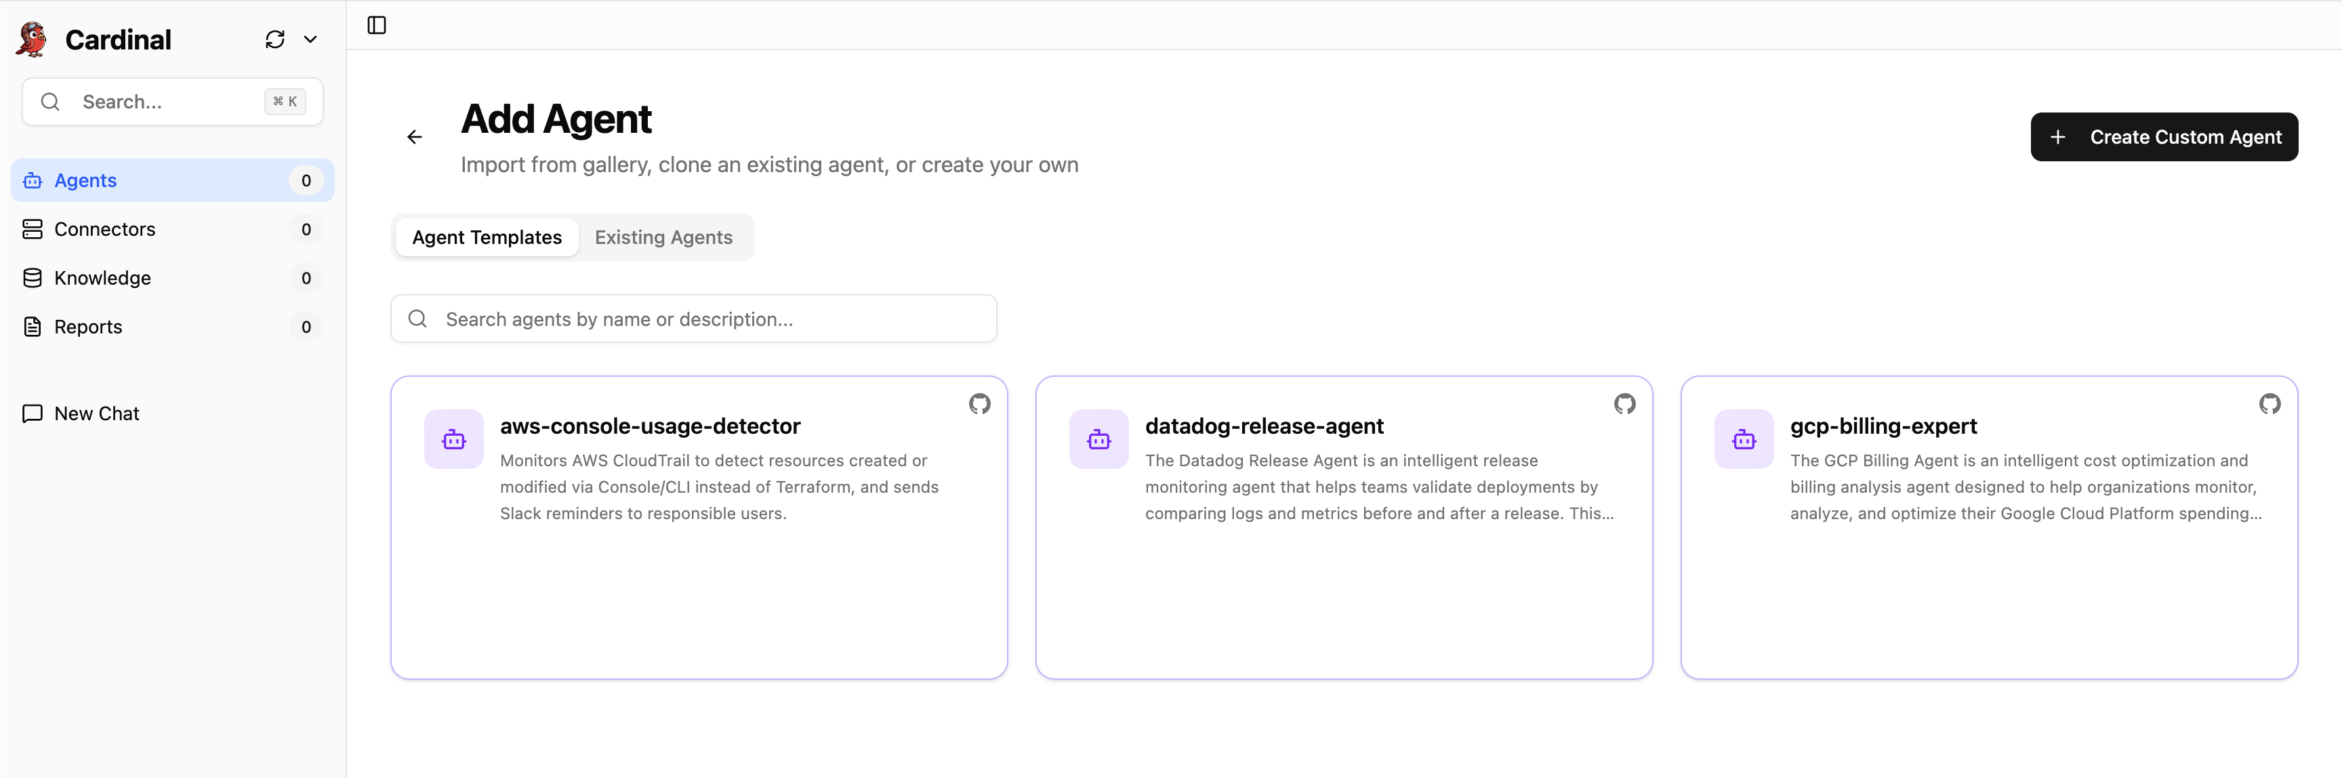The width and height of the screenshot is (2342, 778).
Task: Open GitHub link on gcp-billing-expert card
Action: pyautogui.click(x=2269, y=403)
